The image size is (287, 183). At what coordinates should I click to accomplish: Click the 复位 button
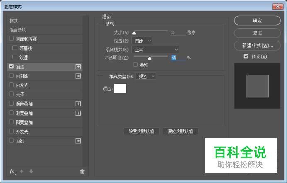coord(257,33)
